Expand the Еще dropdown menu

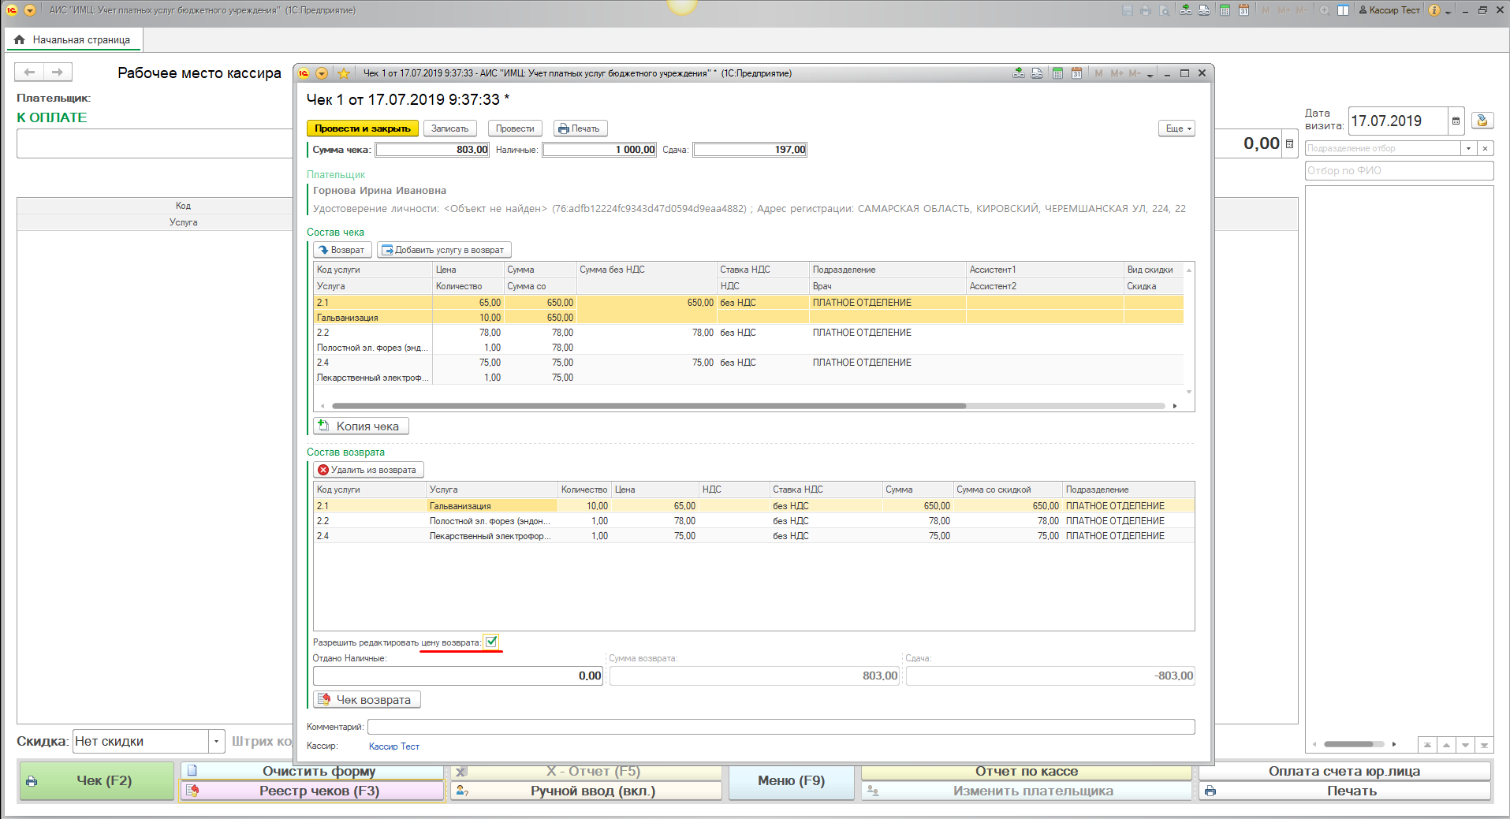point(1176,128)
